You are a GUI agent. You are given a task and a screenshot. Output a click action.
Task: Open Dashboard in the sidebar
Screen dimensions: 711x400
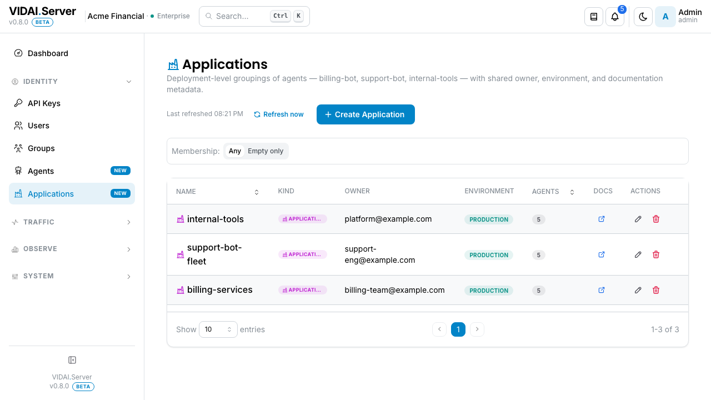(x=72, y=53)
